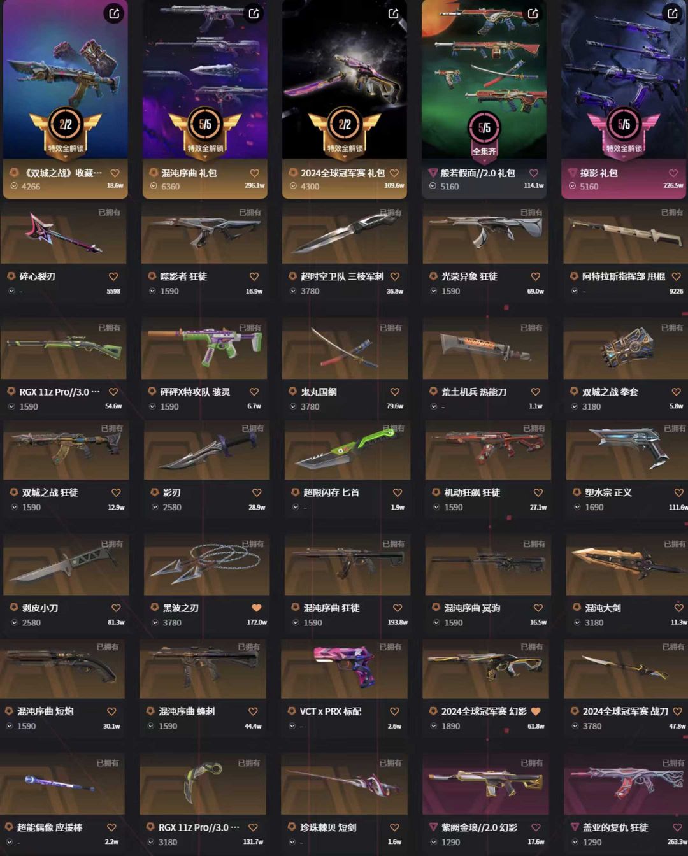Select the 盖亚的复仇 狂徒 skin image
The image size is (688, 856).
[x=626, y=785]
